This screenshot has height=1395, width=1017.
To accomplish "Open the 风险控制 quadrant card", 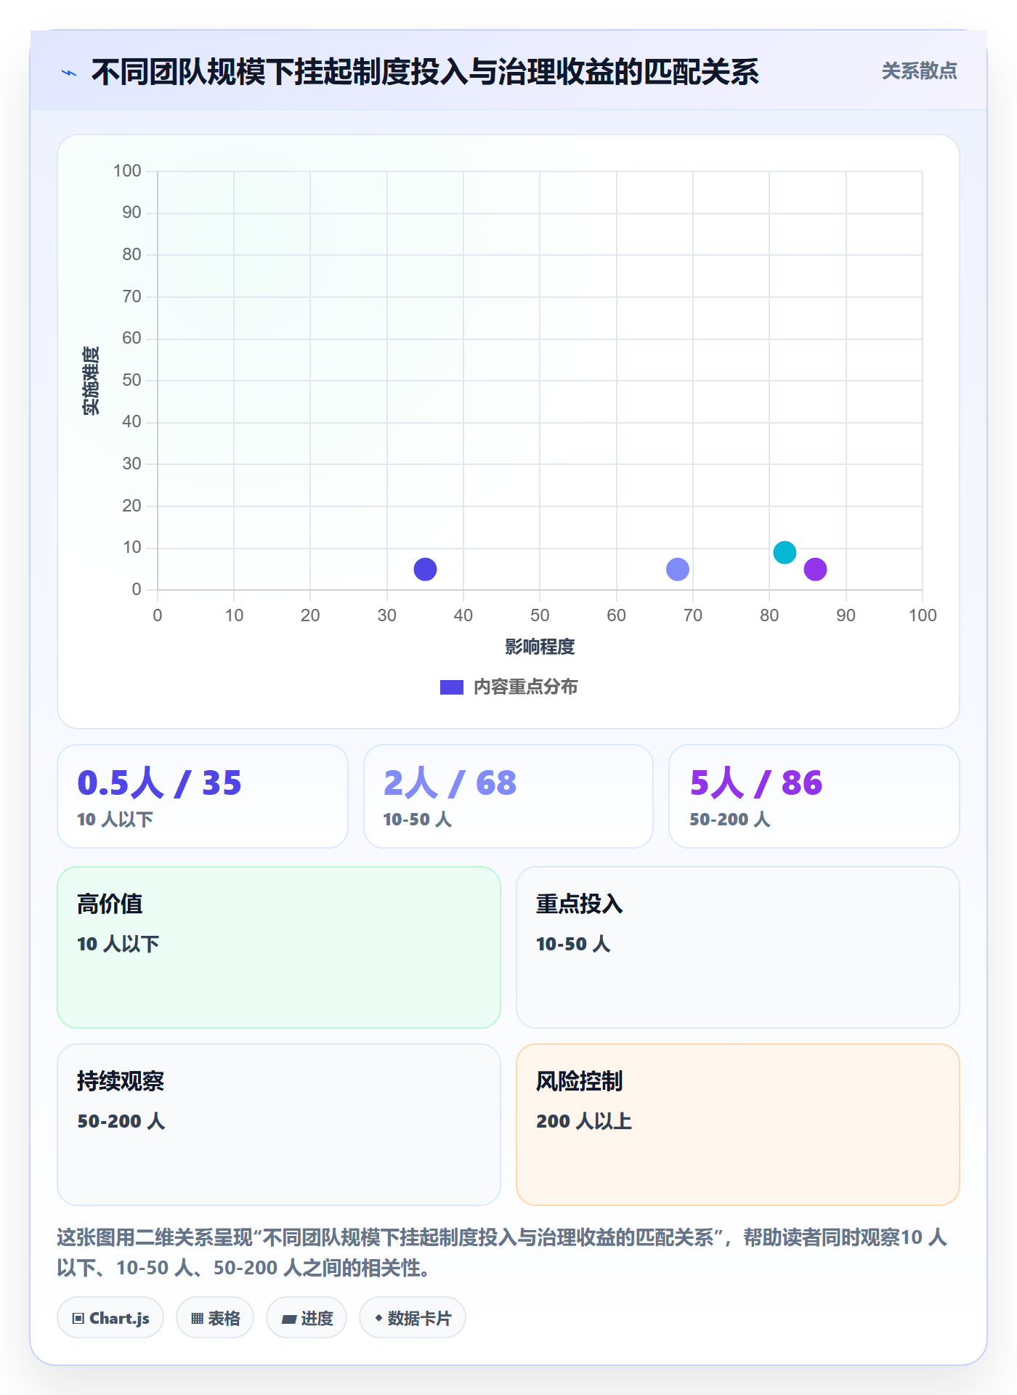I will [738, 1124].
